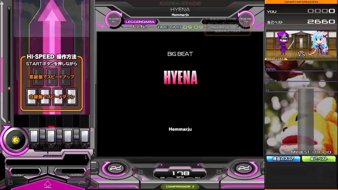Click the black keys diagram in HI-SPEED guide
Viewport: 338px width, 190px height.
[x=51, y=77]
